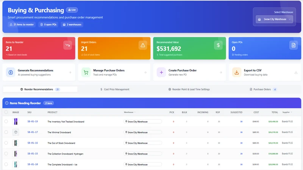Change warehouse for The Collection Snowboard: Hydrogen
The width and height of the screenshot is (303, 170).
click(x=143, y=154)
